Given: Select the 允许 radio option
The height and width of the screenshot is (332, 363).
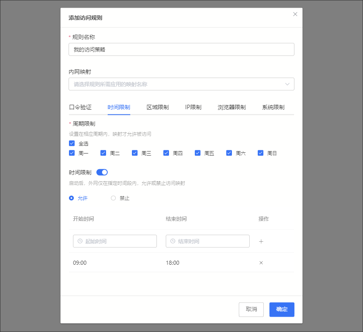Looking at the screenshot, I should click(x=72, y=198).
